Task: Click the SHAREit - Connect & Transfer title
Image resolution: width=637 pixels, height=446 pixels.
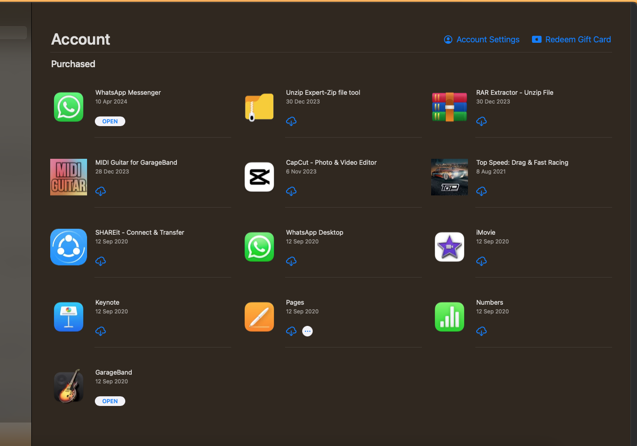Action: coord(140,232)
